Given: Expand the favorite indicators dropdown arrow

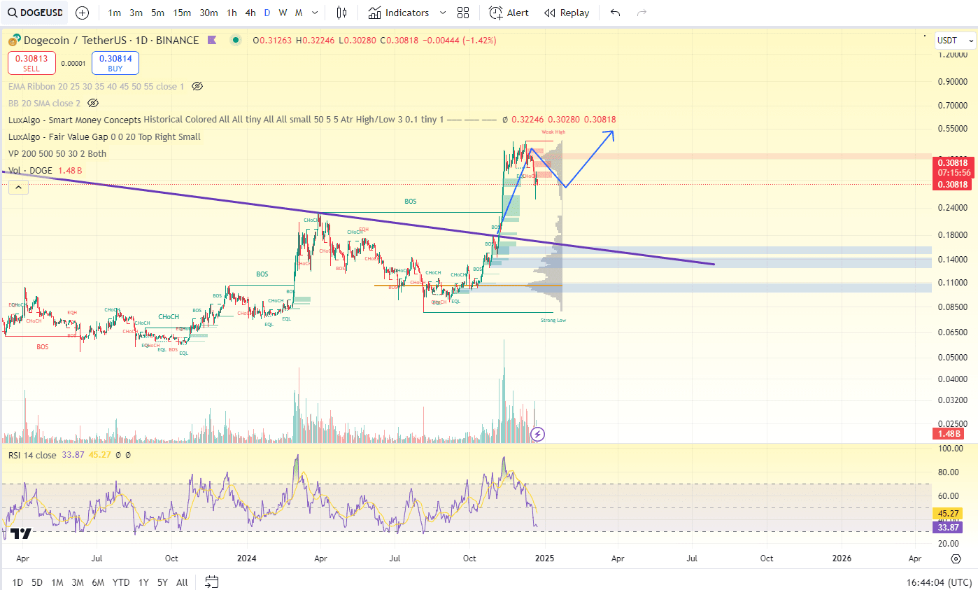Looking at the screenshot, I should [442, 13].
